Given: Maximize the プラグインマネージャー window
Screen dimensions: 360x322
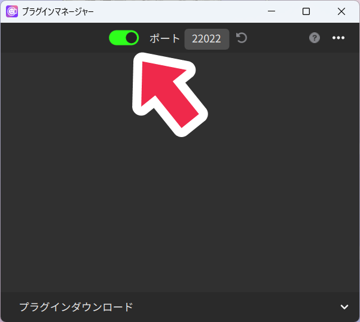Looking at the screenshot, I should point(306,11).
